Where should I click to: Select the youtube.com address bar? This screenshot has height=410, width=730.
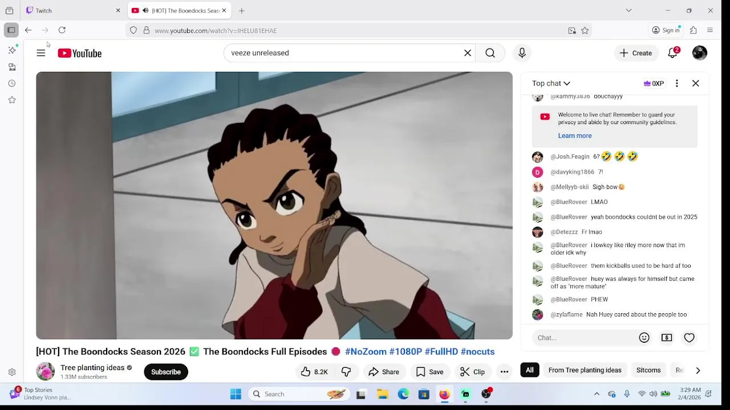(x=359, y=30)
